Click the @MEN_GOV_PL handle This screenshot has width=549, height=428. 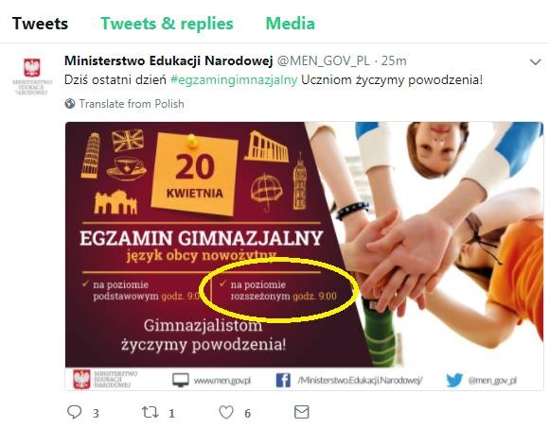pyautogui.click(x=323, y=61)
